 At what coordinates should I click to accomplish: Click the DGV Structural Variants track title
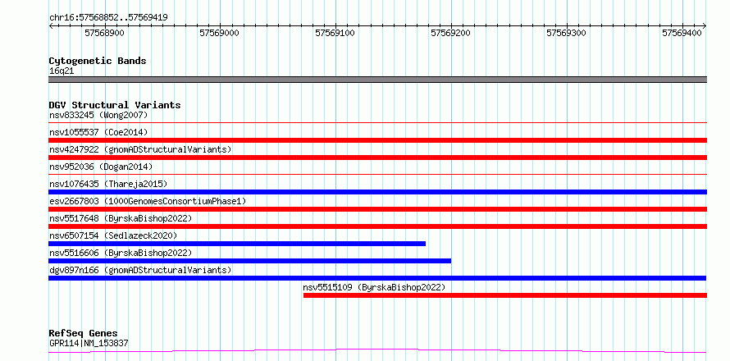(115, 105)
